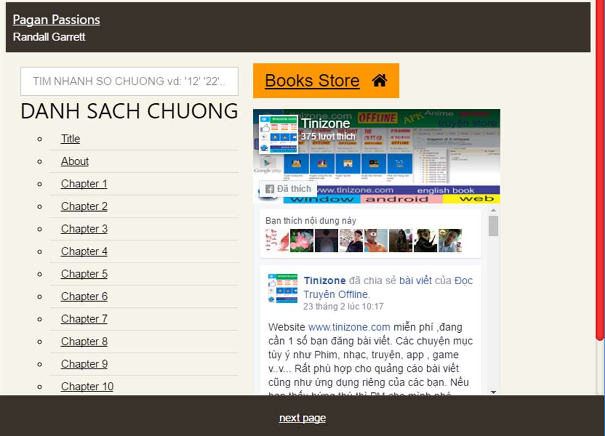
Task: Click the red page scrollbar on right edge
Action: click(x=600, y=170)
